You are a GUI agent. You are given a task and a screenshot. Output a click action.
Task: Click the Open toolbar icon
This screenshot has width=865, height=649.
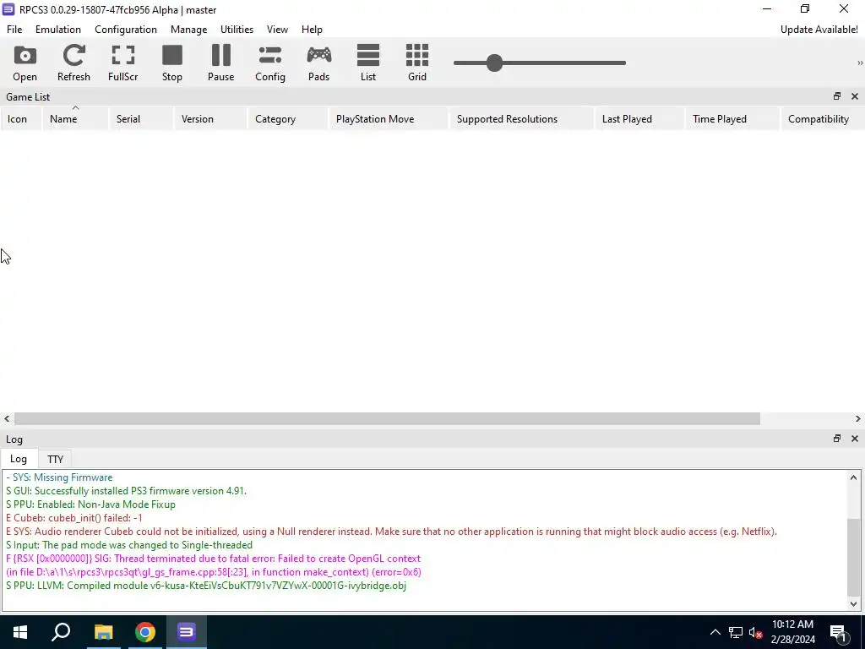(x=24, y=63)
